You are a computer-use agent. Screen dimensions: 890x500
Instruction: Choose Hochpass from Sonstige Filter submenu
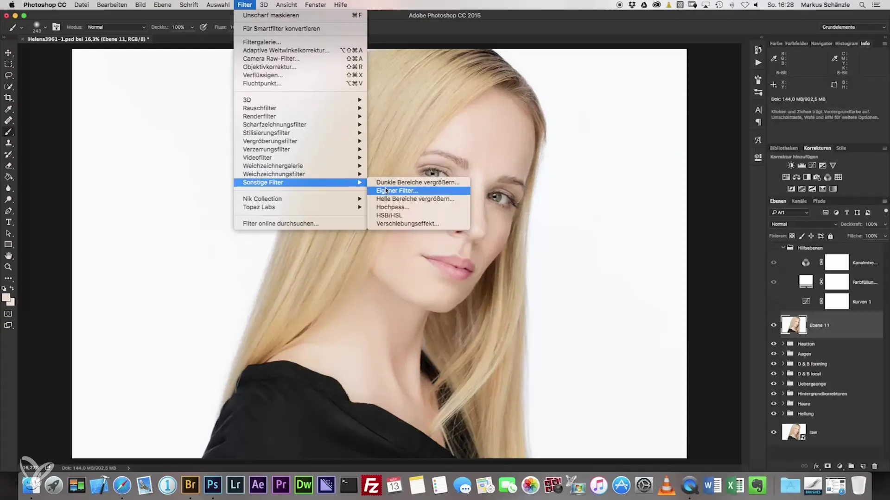[393, 207]
